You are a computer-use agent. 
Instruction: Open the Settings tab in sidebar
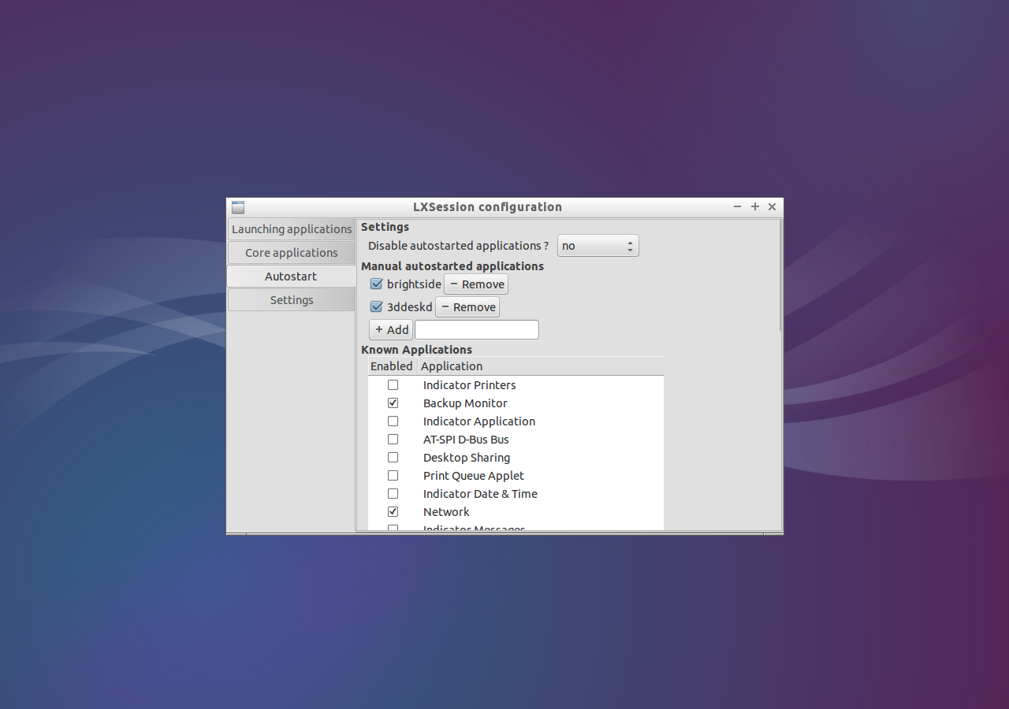[292, 300]
